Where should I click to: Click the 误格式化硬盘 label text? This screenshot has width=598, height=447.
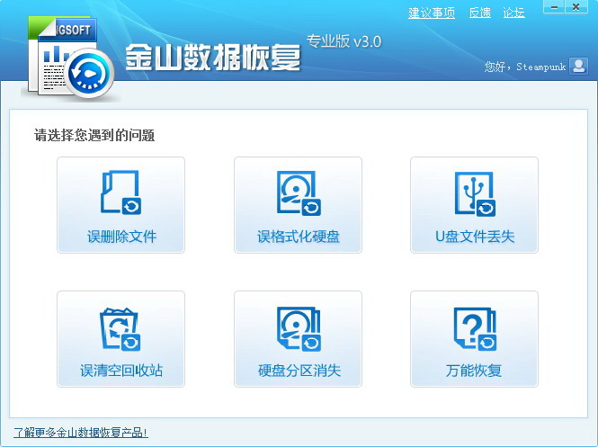[298, 237]
